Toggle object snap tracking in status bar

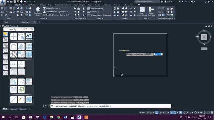(171, 113)
